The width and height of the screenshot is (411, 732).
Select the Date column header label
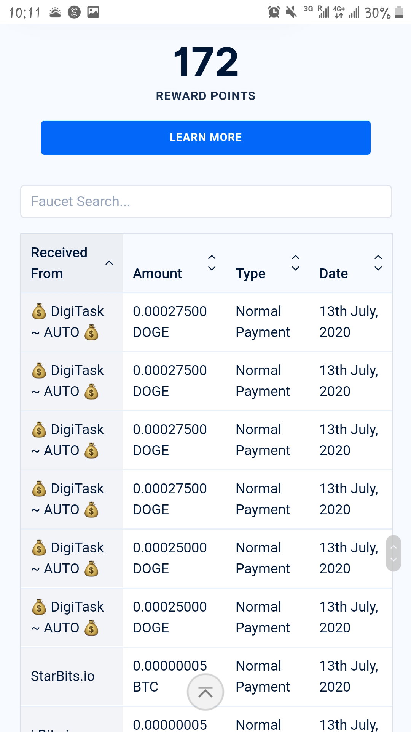[333, 273]
